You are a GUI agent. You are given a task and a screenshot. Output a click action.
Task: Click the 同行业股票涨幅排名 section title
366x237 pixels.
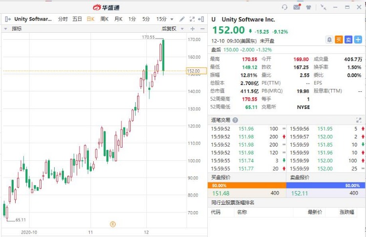[x=233, y=203]
